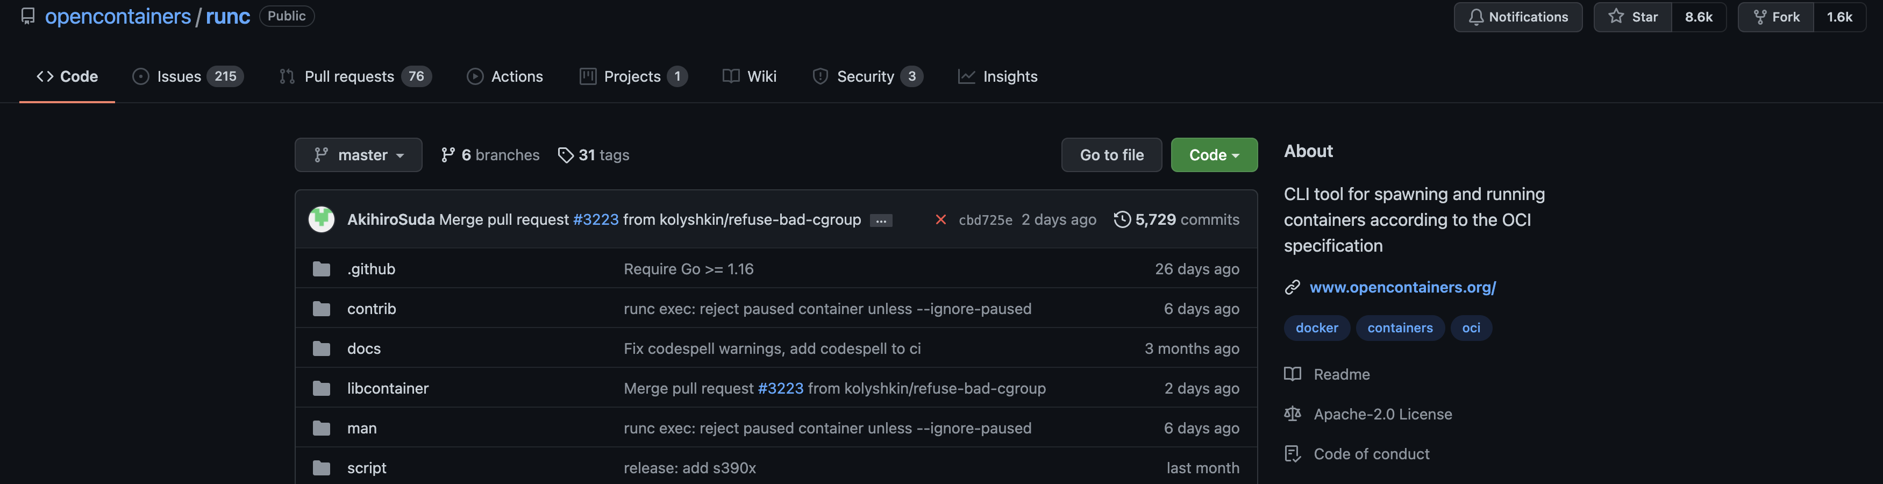The image size is (1883, 484).
Task: Open the Actions tab
Action: click(x=505, y=76)
